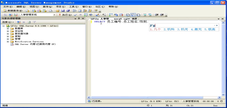
Task: Open the 连接(O) dropdown in Object Explorer
Action: pos(8,22)
